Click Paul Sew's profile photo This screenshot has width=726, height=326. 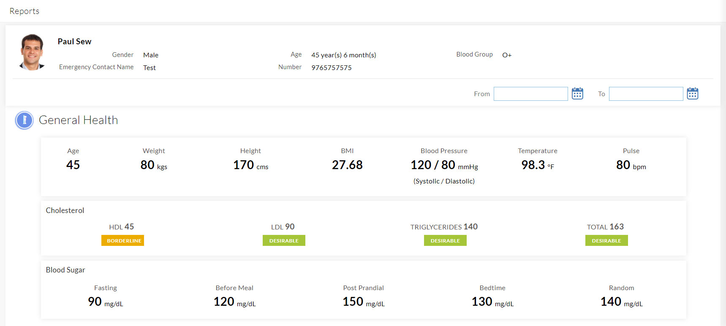[32, 52]
